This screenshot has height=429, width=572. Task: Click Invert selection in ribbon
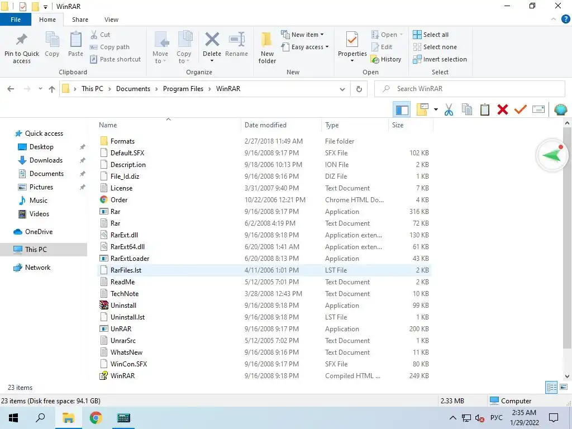click(440, 59)
